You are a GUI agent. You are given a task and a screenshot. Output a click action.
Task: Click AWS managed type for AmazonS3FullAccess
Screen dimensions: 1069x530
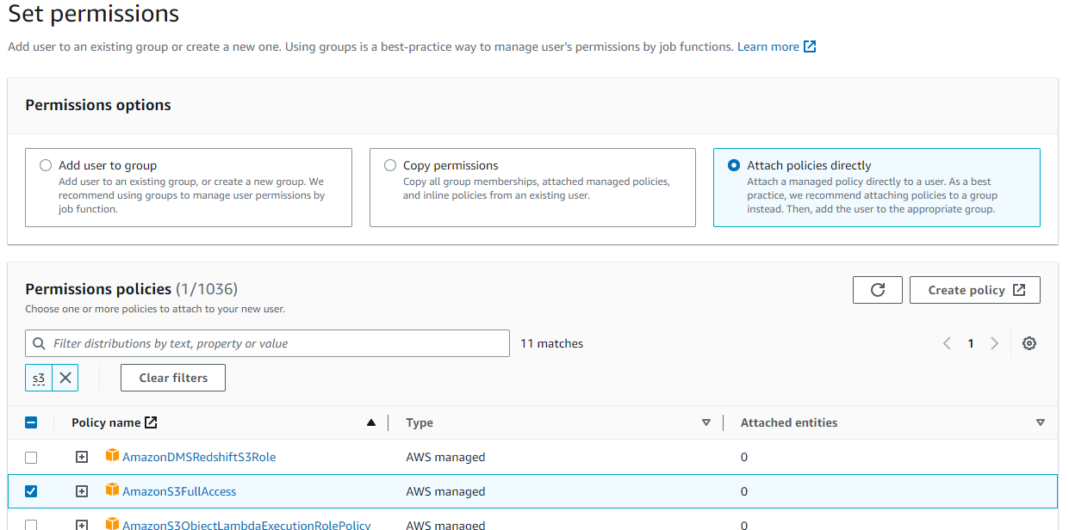445,491
